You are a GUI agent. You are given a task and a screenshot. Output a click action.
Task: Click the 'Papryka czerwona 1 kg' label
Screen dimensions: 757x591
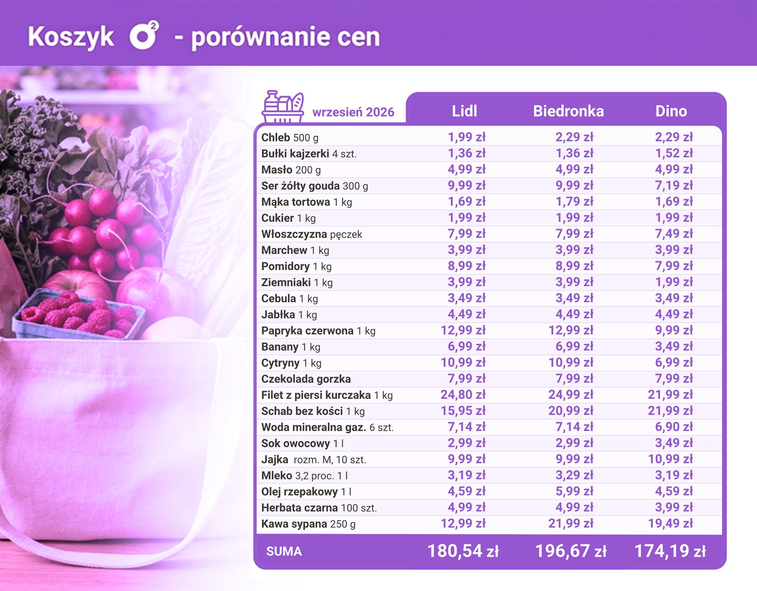318,331
